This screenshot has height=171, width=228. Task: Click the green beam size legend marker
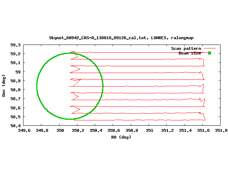[209, 53]
